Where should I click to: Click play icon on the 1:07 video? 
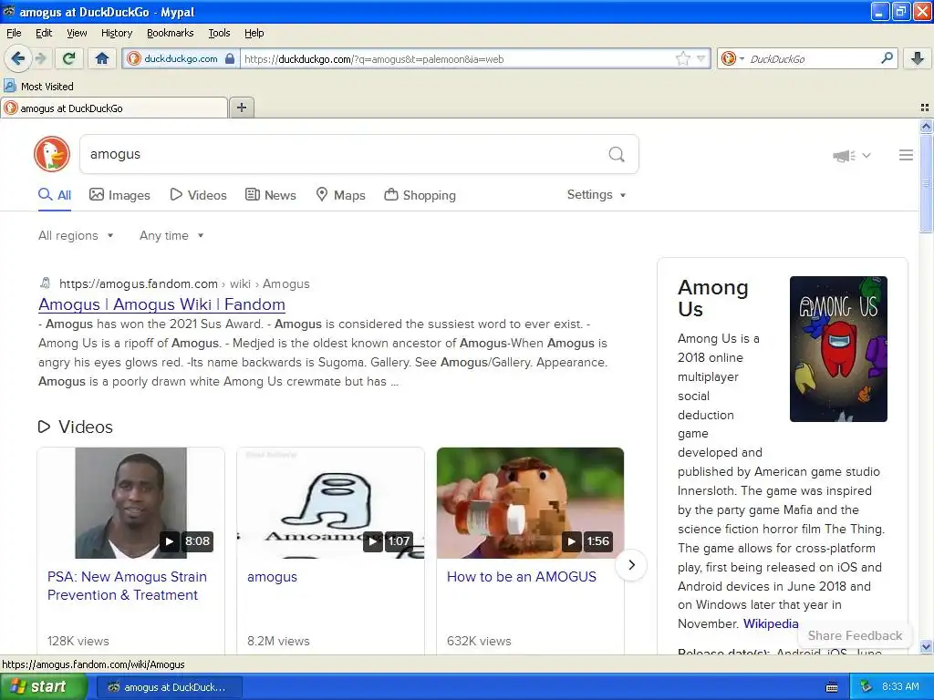coord(373,541)
